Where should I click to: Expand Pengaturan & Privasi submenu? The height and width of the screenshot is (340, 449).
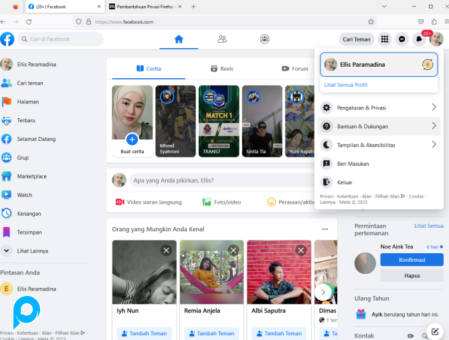click(x=378, y=108)
